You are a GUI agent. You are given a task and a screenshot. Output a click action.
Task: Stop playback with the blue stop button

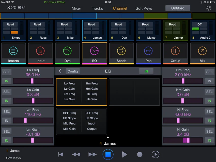click(x=108, y=154)
